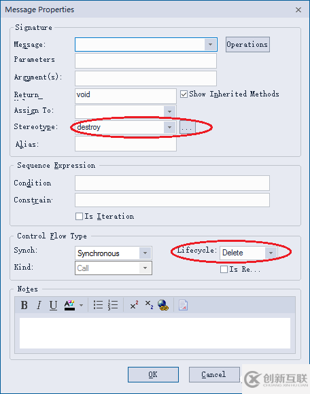Open the Message dropdown list
The height and width of the screenshot is (394, 310).
click(x=211, y=44)
